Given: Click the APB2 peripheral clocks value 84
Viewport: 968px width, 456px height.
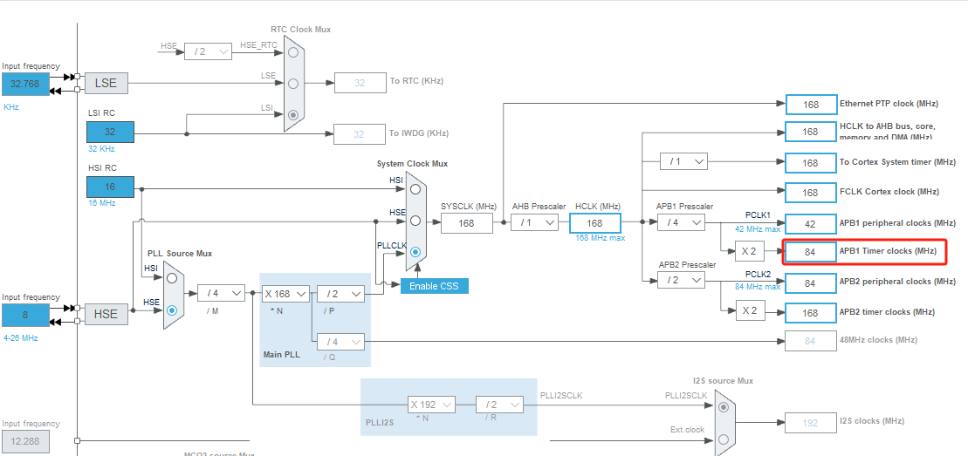Looking at the screenshot, I should coord(811,282).
